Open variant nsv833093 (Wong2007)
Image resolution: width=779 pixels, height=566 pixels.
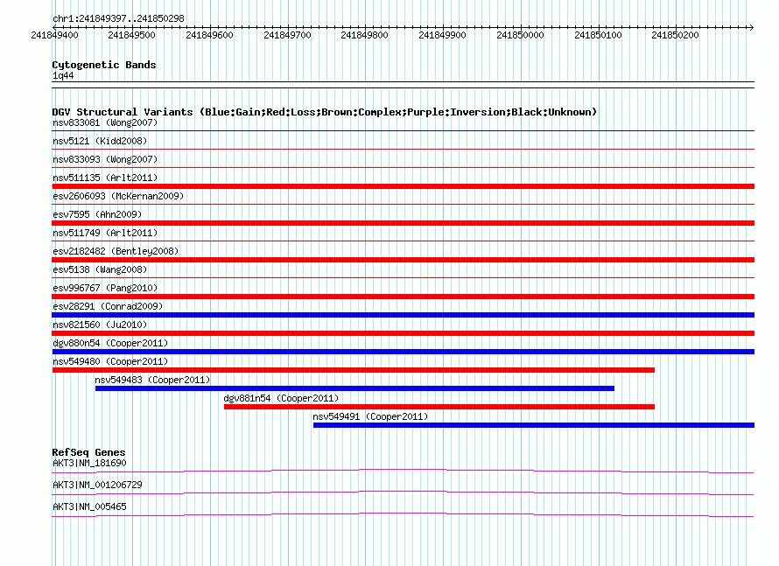tap(105, 159)
